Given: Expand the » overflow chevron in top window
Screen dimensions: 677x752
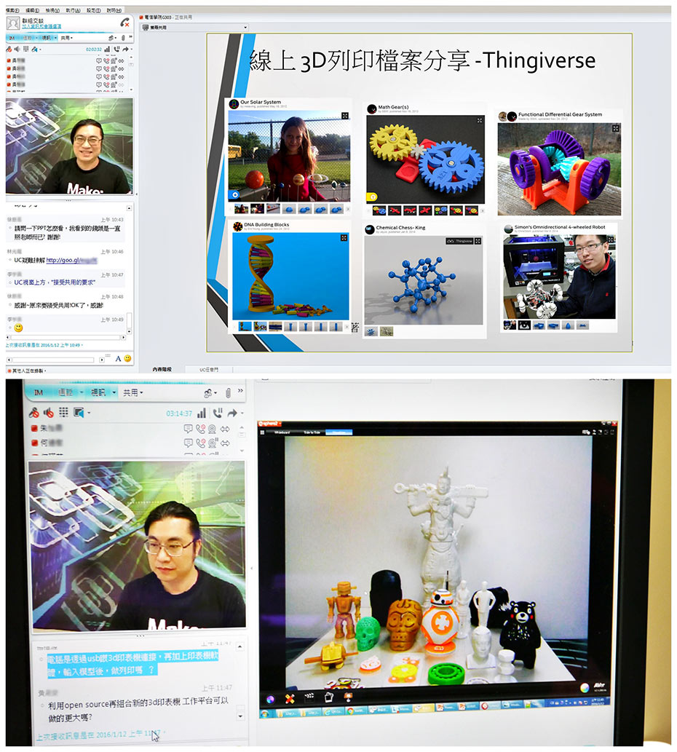Looking at the screenshot, I should [130, 37].
